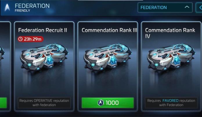Collapse the dropdown using the up chevron
Screen dimensions: 202x117
coord(187,7)
